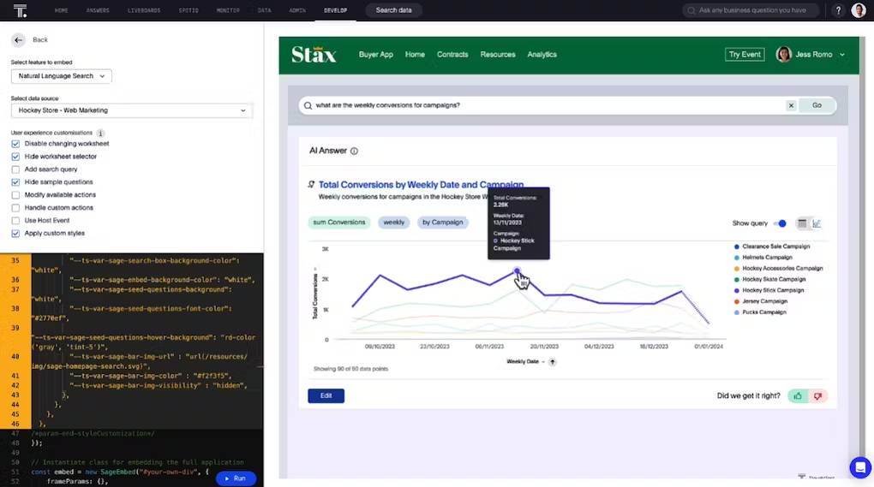Viewport: 874px width, 487px height.
Task: Open Resources in Stax menu
Action: [498, 55]
